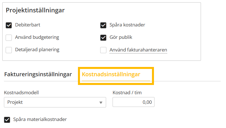Enable the Använd budgetering checkbox
This screenshot has width=226, height=128.
[9, 37]
